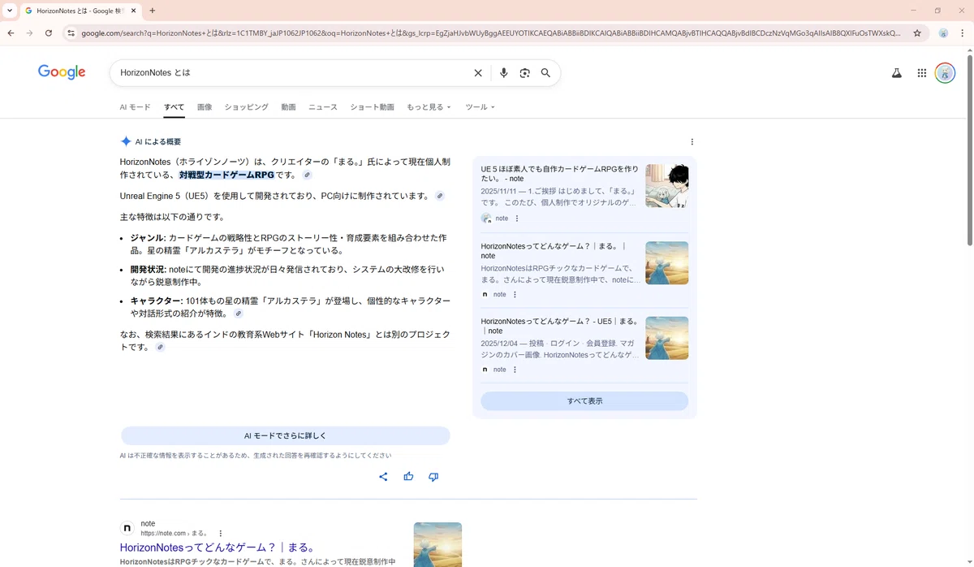Open Chrome profile icon in toolbar

943,33
